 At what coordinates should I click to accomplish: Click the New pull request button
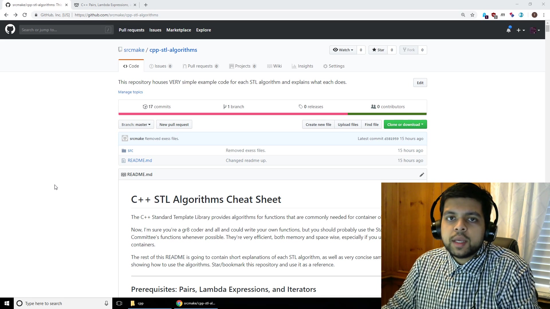click(x=174, y=124)
